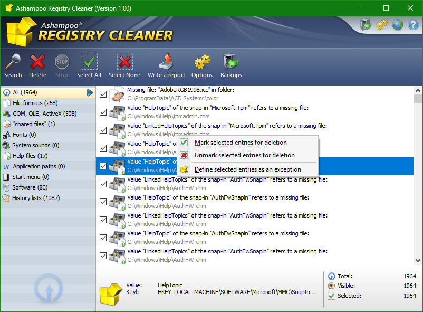This screenshot has height=312, width=423.
Task: Open the Write a report tool
Action: point(166,66)
